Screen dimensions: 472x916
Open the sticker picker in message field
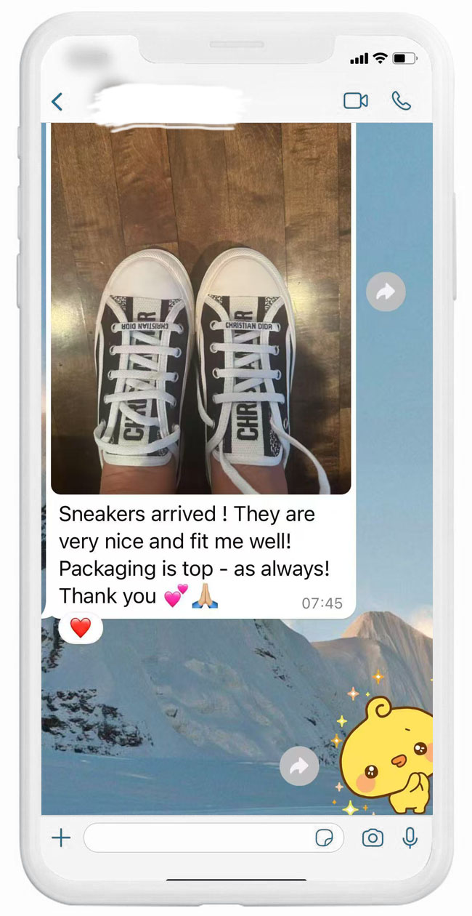[x=324, y=839]
